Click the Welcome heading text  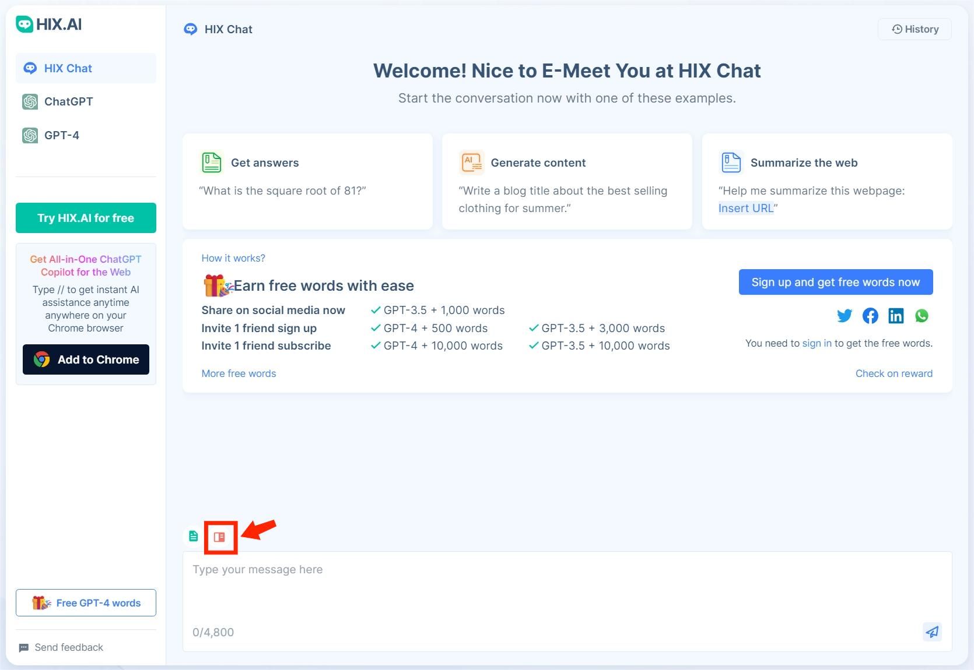(567, 70)
